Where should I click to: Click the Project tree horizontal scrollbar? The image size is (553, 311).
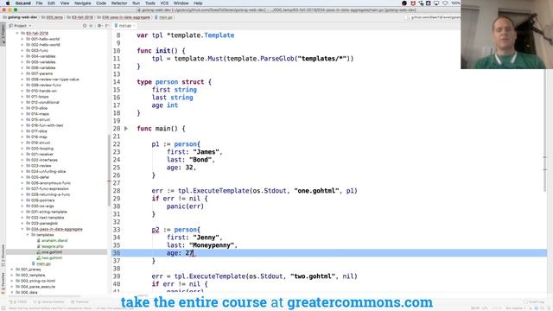(44, 296)
